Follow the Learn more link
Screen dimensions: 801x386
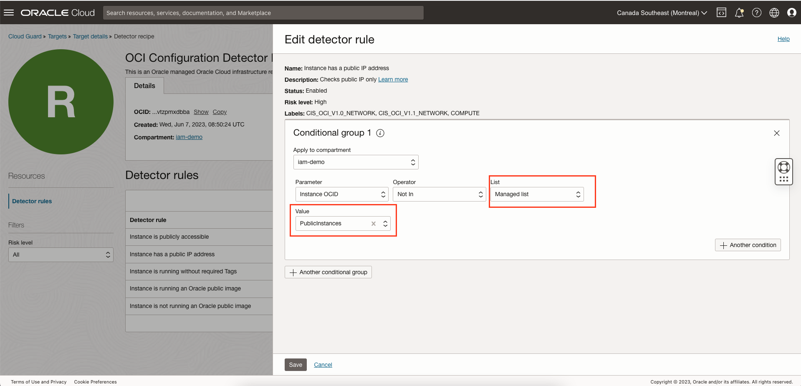(x=393, y=79)
